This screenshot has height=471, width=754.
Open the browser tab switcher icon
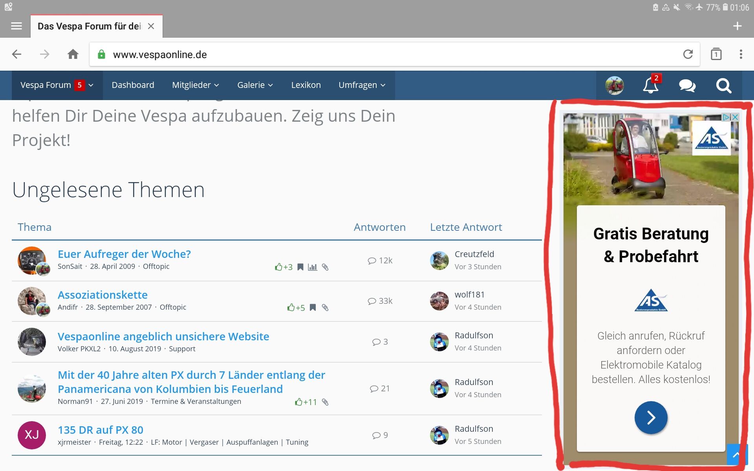click(716, 54)
